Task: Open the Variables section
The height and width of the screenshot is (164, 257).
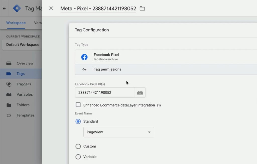Action: click(x=25, y=94)
